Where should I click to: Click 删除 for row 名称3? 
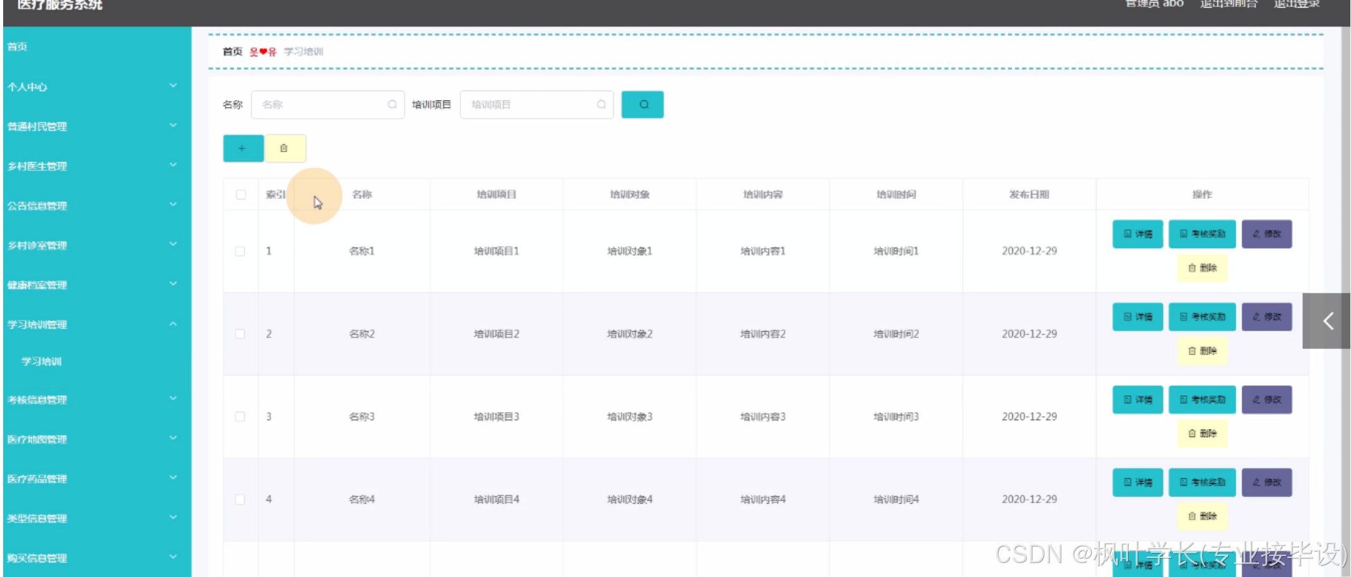point(1202,434)
